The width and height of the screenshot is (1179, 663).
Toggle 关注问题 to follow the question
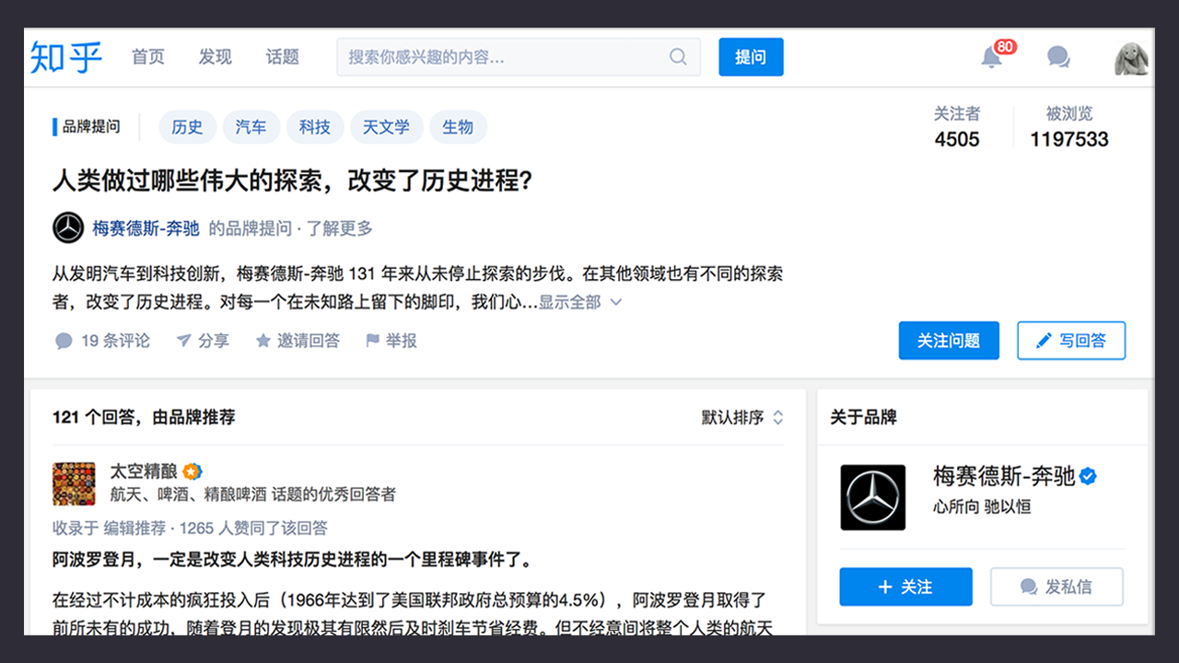point(949,340)
